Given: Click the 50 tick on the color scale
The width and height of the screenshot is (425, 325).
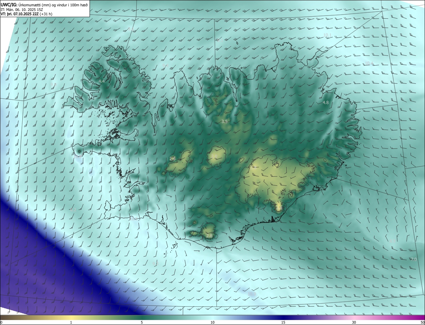Looking at the screenshot, I should [422, 323].
